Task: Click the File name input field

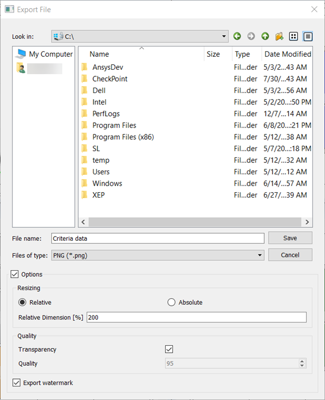Action: point(158,238)
